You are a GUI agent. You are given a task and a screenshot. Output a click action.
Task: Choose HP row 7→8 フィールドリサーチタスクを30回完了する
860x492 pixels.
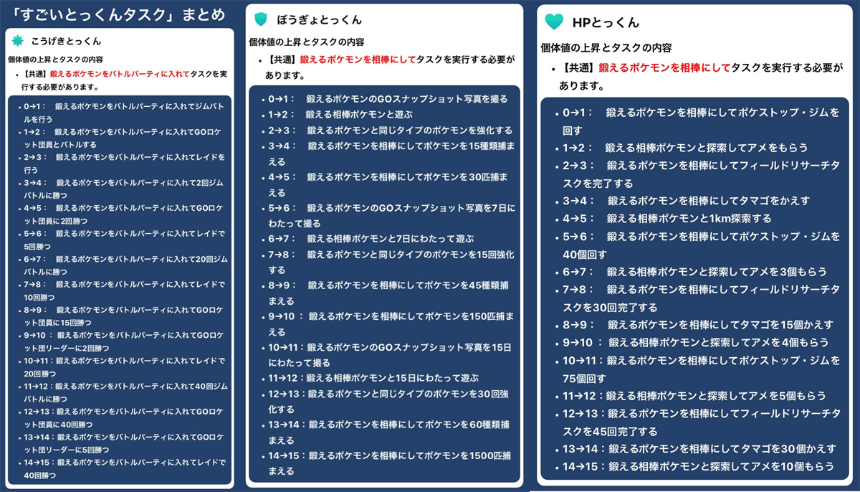coord(701,298)
